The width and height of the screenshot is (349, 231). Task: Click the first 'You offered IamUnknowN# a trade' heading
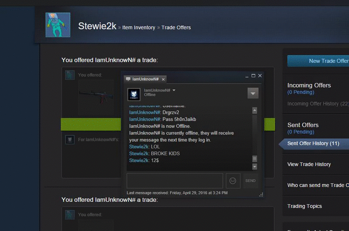110,60
